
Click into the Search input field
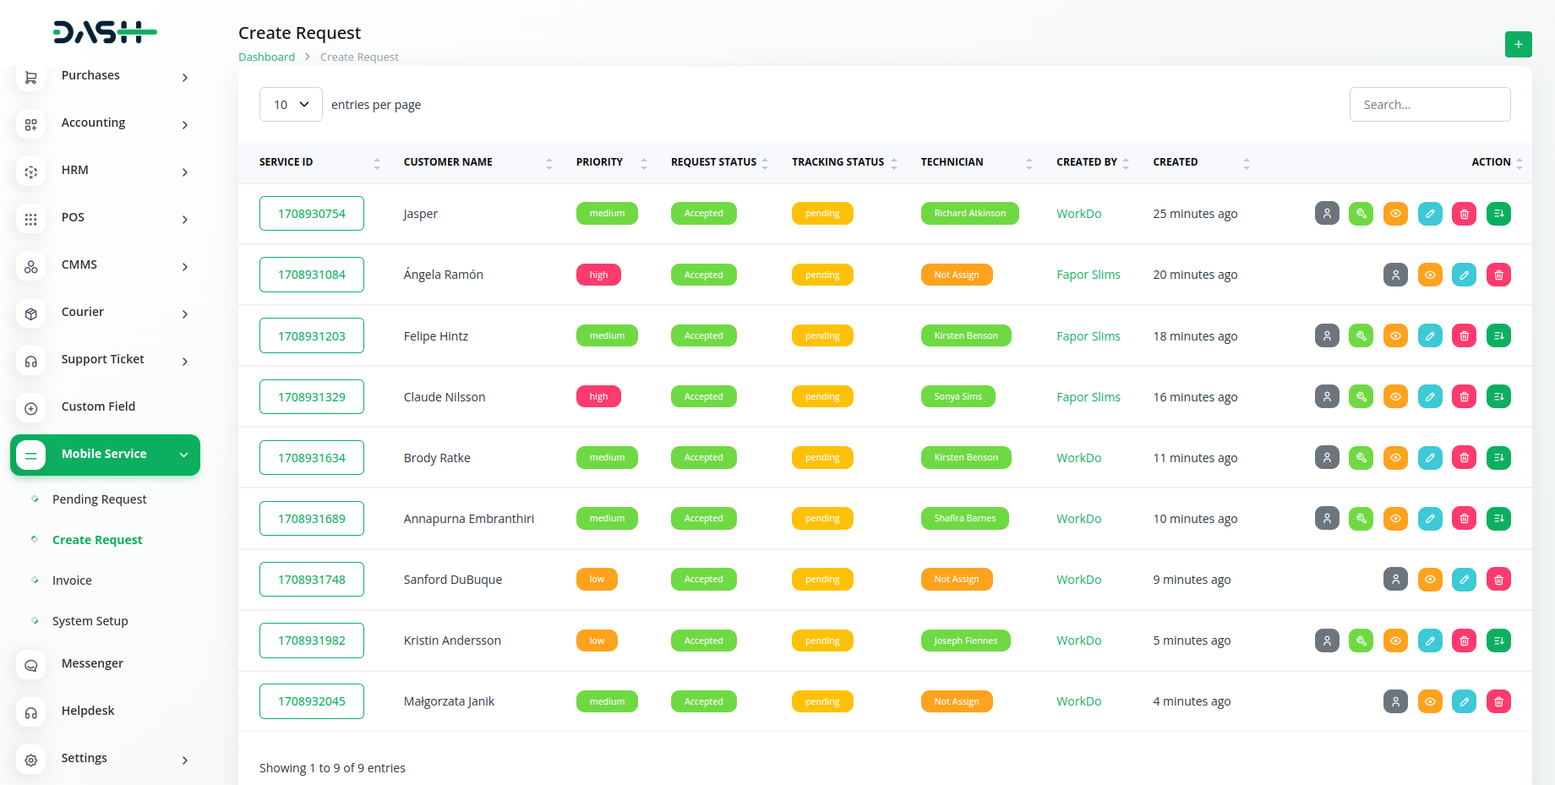[x=1429, y=105]
